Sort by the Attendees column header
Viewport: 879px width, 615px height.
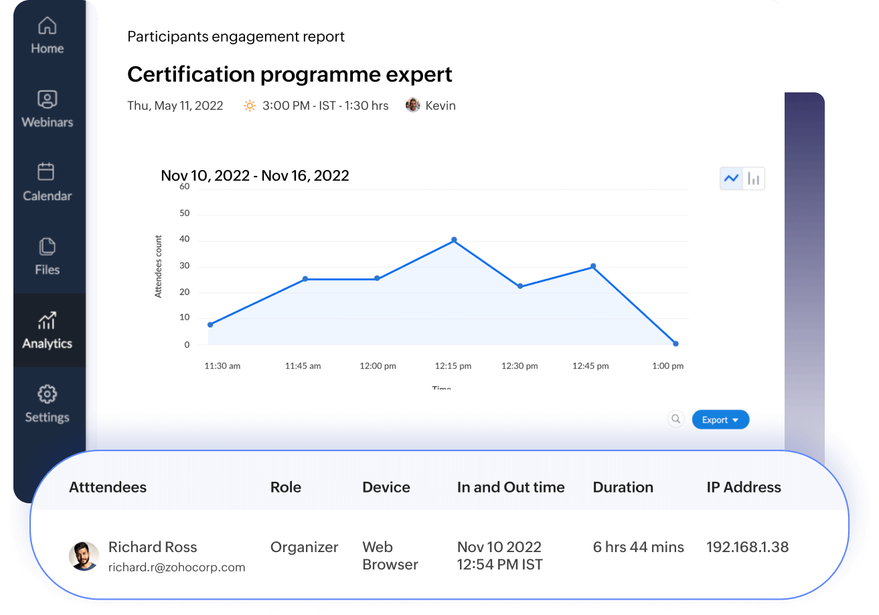tap(108, 487)
